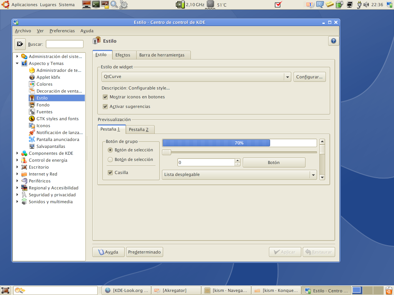Click the Pantalla anunciadora icon
The width and height of the screenshot is (394, 295).
point(32,139)
